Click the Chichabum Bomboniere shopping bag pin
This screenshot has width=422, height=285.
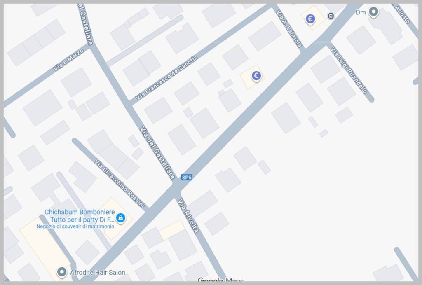120,217
